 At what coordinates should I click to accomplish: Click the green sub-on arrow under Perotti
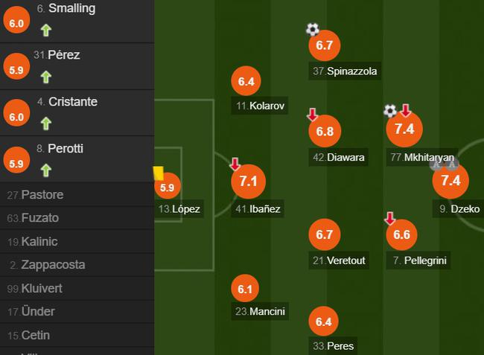point(46,170)
